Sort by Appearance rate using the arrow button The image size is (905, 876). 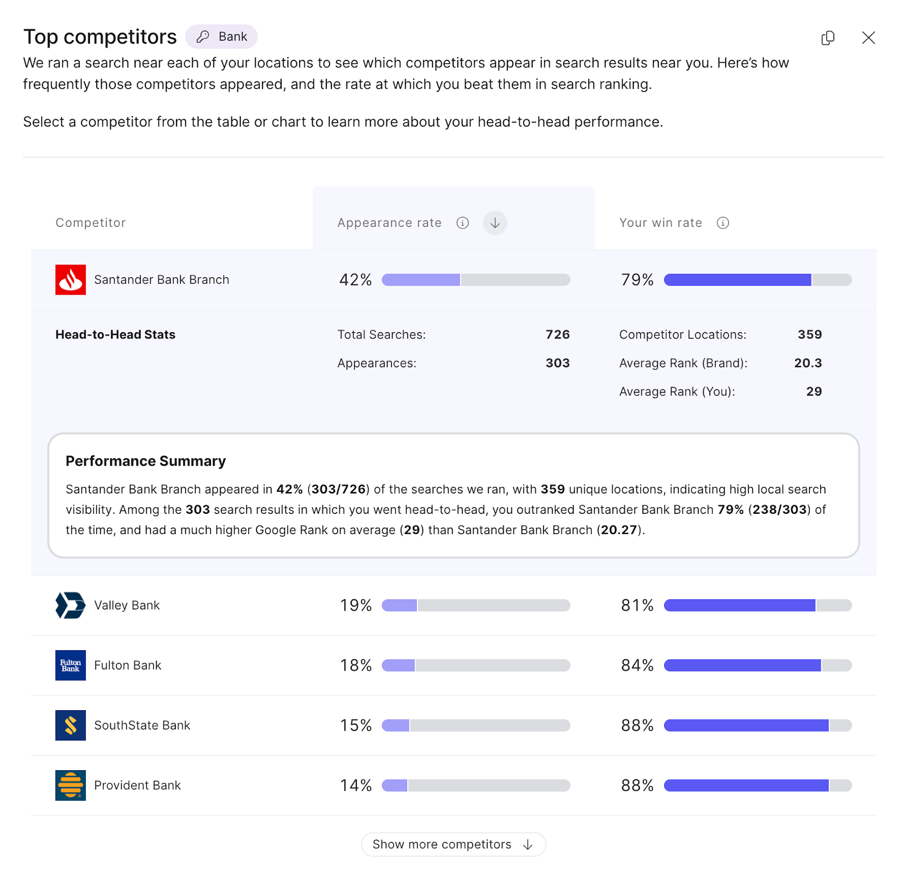pyautogui.click(x=495, y=223)
